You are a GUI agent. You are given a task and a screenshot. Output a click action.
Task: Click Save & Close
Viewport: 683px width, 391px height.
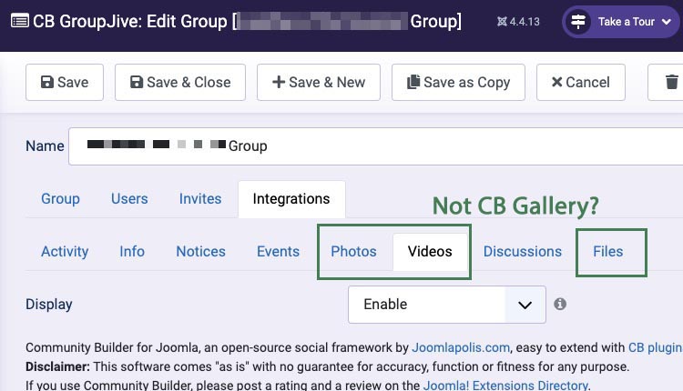click(180, 82)
